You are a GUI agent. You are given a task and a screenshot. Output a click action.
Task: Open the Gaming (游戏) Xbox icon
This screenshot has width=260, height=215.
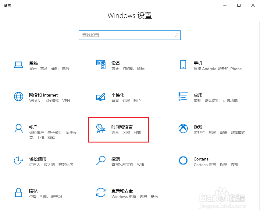(183, 129)
